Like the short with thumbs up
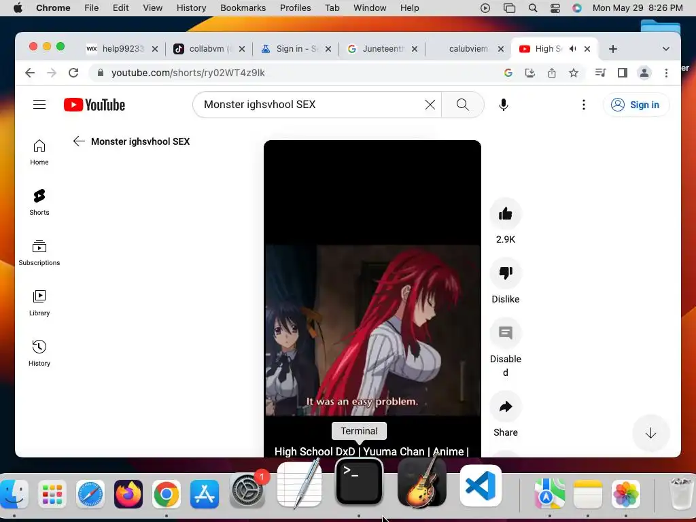This screenshot has width=696, height=522. pos(505,214)
